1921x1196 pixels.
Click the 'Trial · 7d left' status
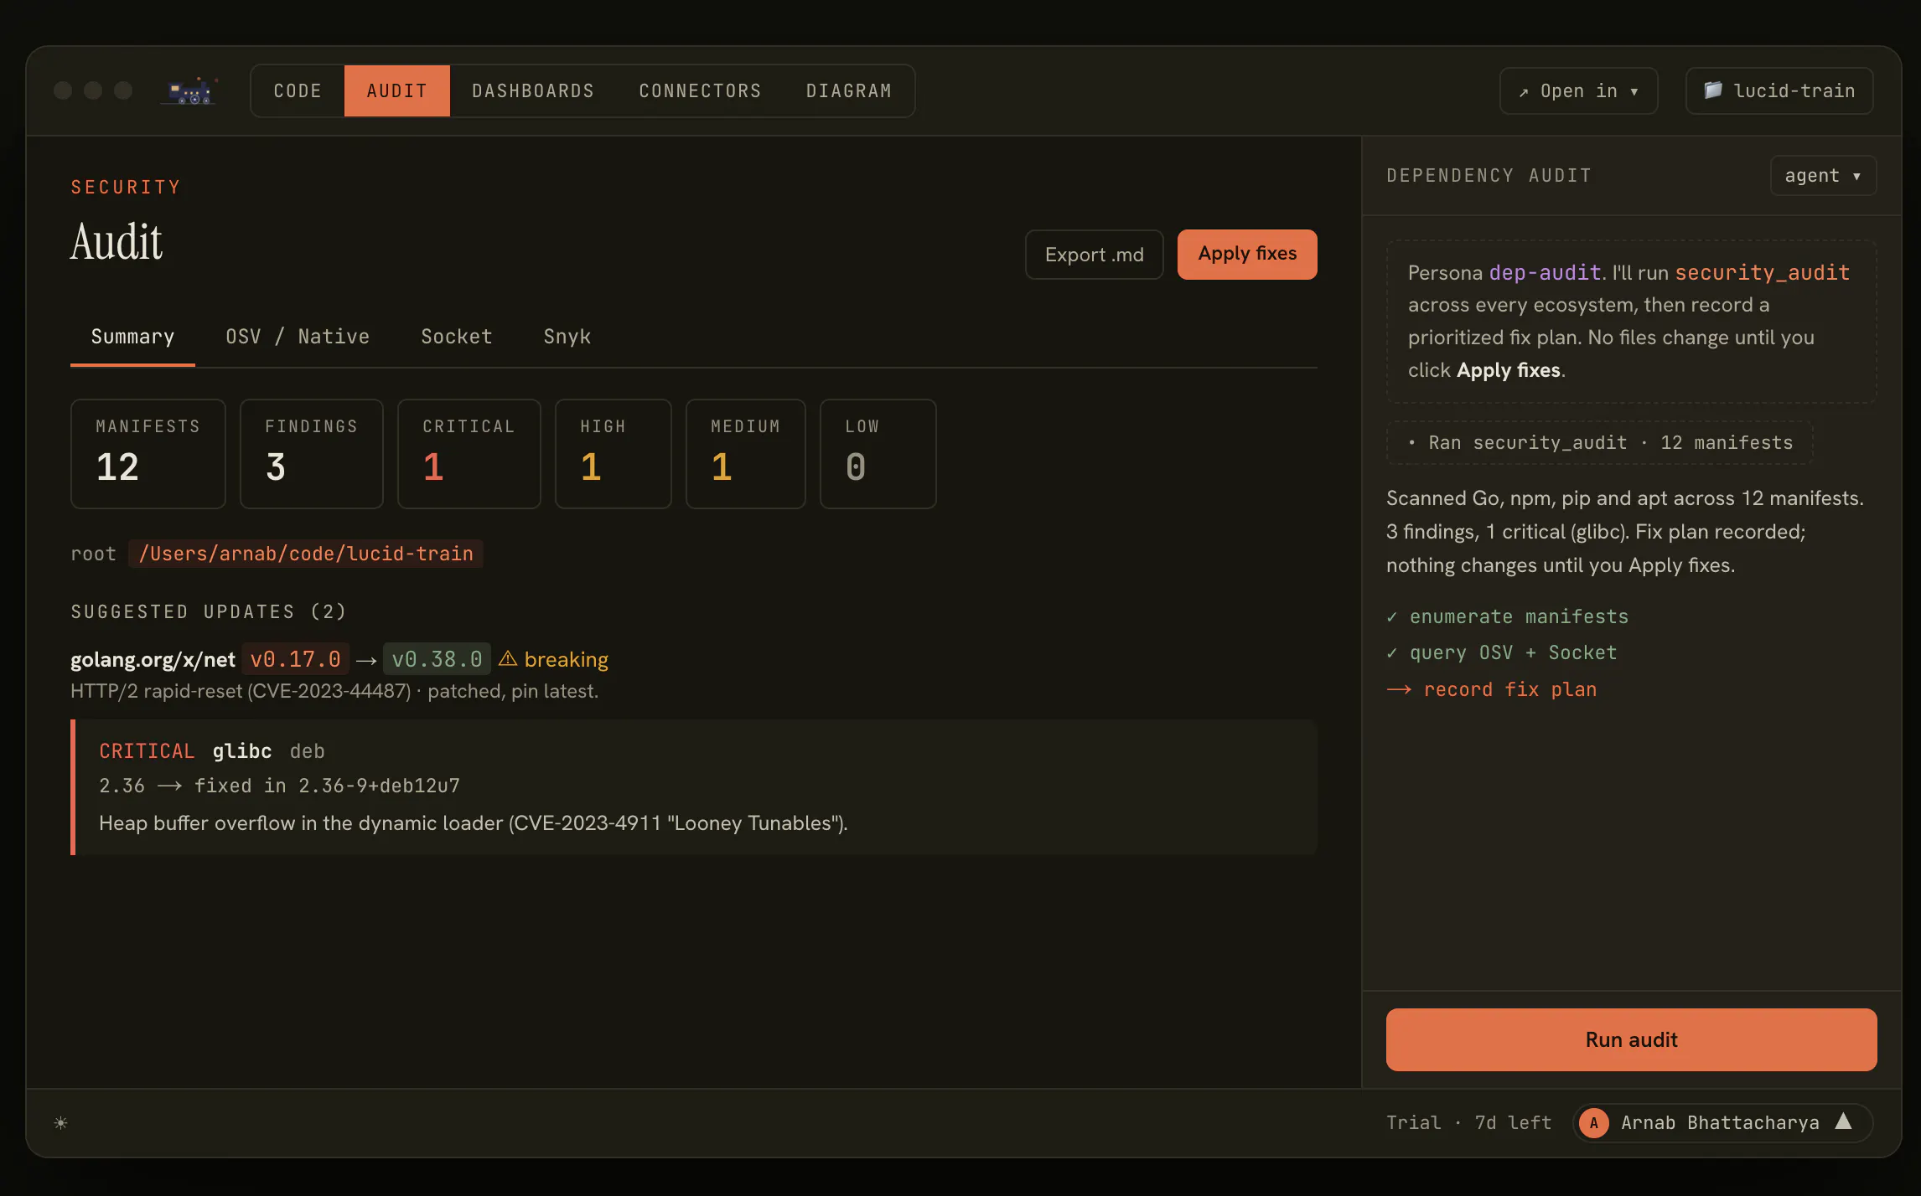[x=1468, y=1123]
